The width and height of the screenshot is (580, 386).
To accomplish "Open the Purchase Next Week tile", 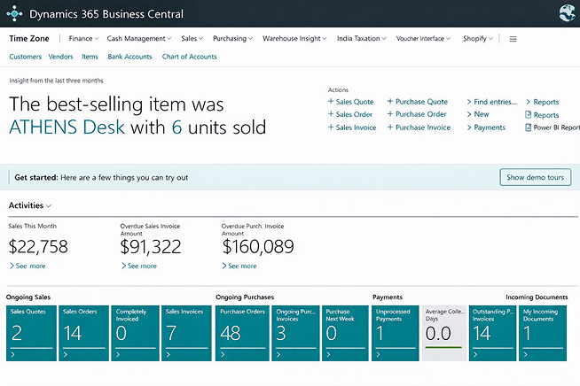I will 345,333.
